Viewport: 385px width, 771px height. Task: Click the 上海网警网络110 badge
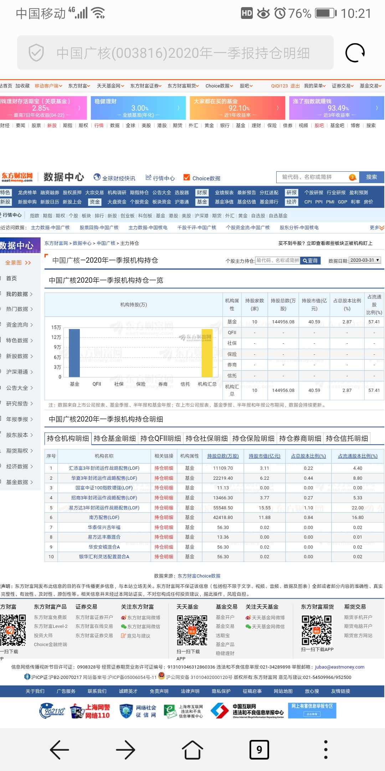click(x=90, y=711)
